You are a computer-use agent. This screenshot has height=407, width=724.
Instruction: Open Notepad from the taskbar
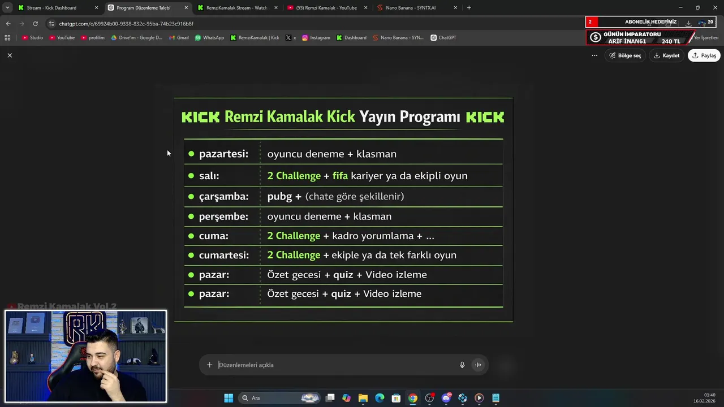496,398
